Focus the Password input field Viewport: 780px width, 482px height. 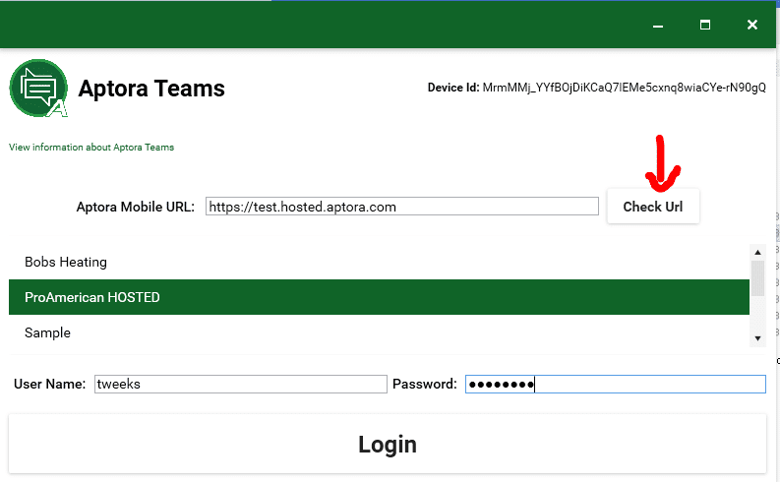point(616,384)
